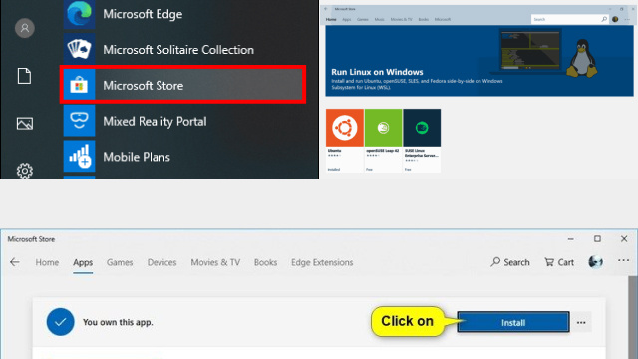Open profile avatar in Linux banner Store window

pyautogui.click(x=615, y=19)
